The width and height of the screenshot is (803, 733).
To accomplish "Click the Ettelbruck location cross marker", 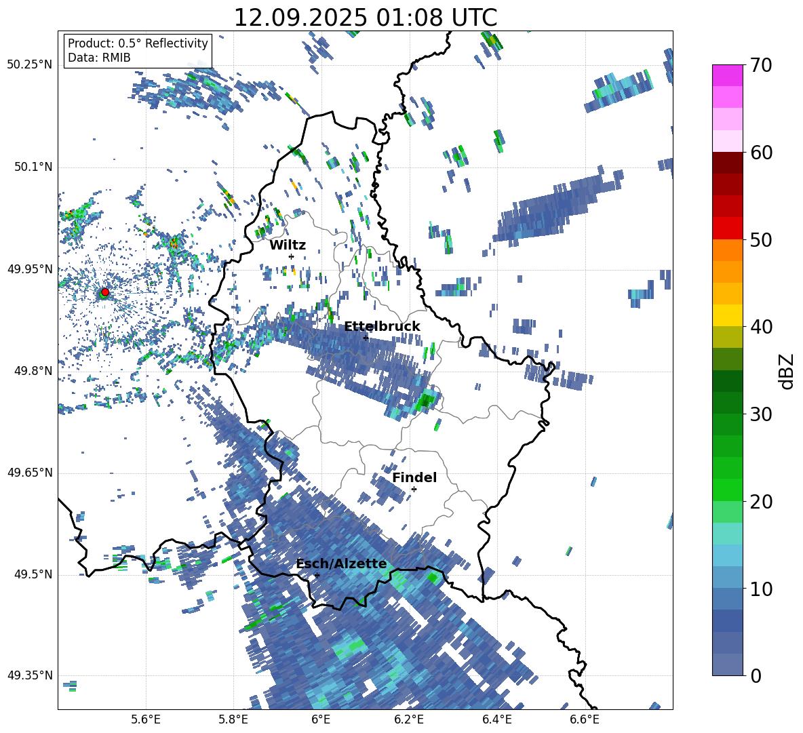I will (x=366, y=338).
